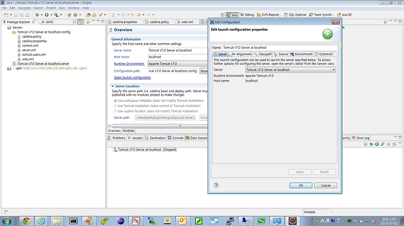Open the Help question mark icon
The width and height of the screenshot is (404, 226).
[216, 185]
